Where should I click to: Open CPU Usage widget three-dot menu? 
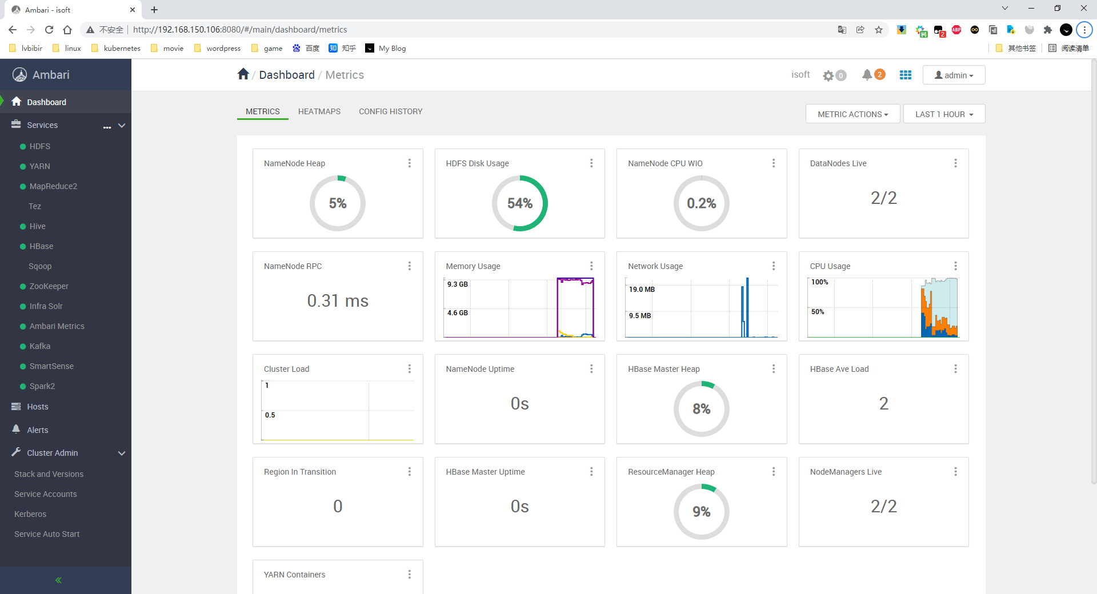[955, 266]
